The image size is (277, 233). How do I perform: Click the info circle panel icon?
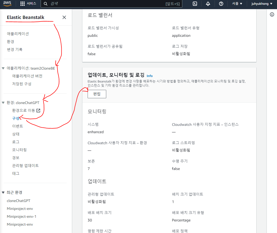pos(272,14)
